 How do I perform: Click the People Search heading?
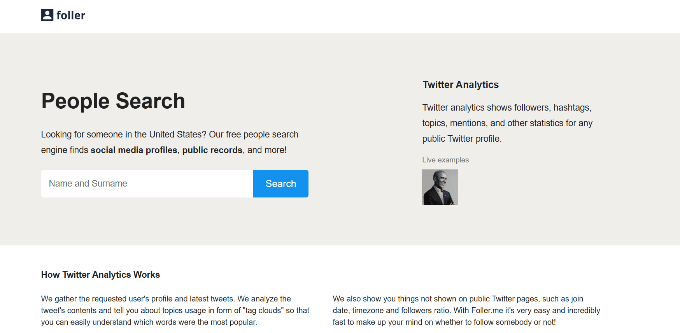click(x=113, y=101)
